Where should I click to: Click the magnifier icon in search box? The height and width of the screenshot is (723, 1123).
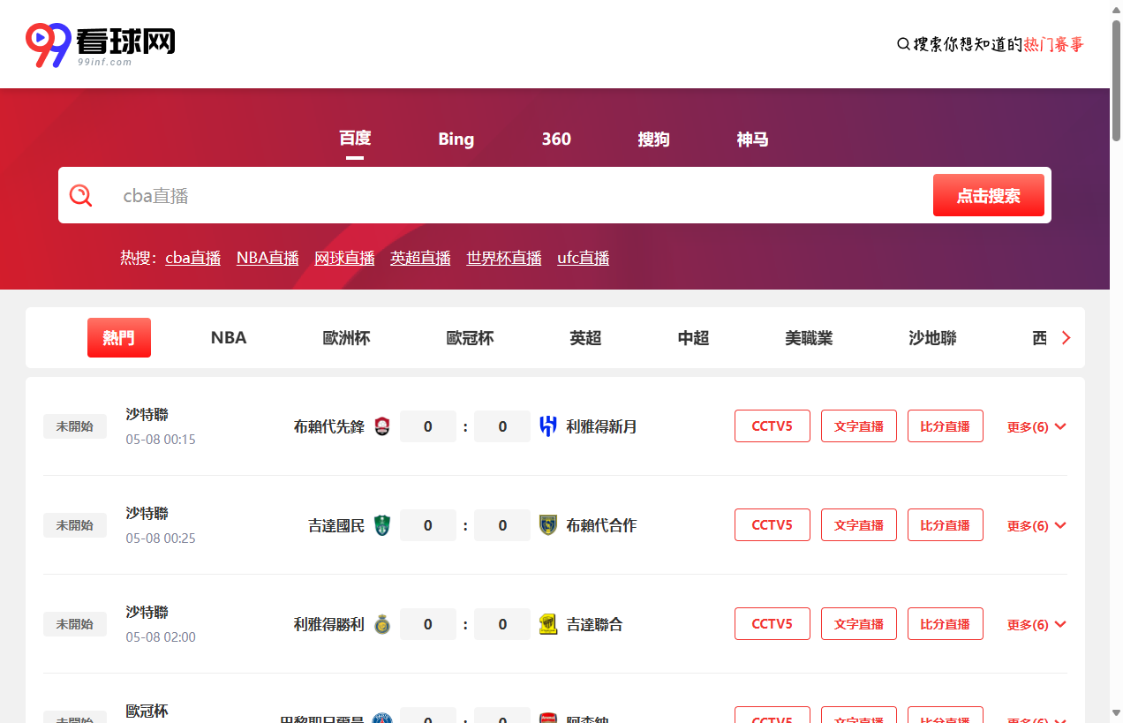pyautogui.click(x=81, y=195)
